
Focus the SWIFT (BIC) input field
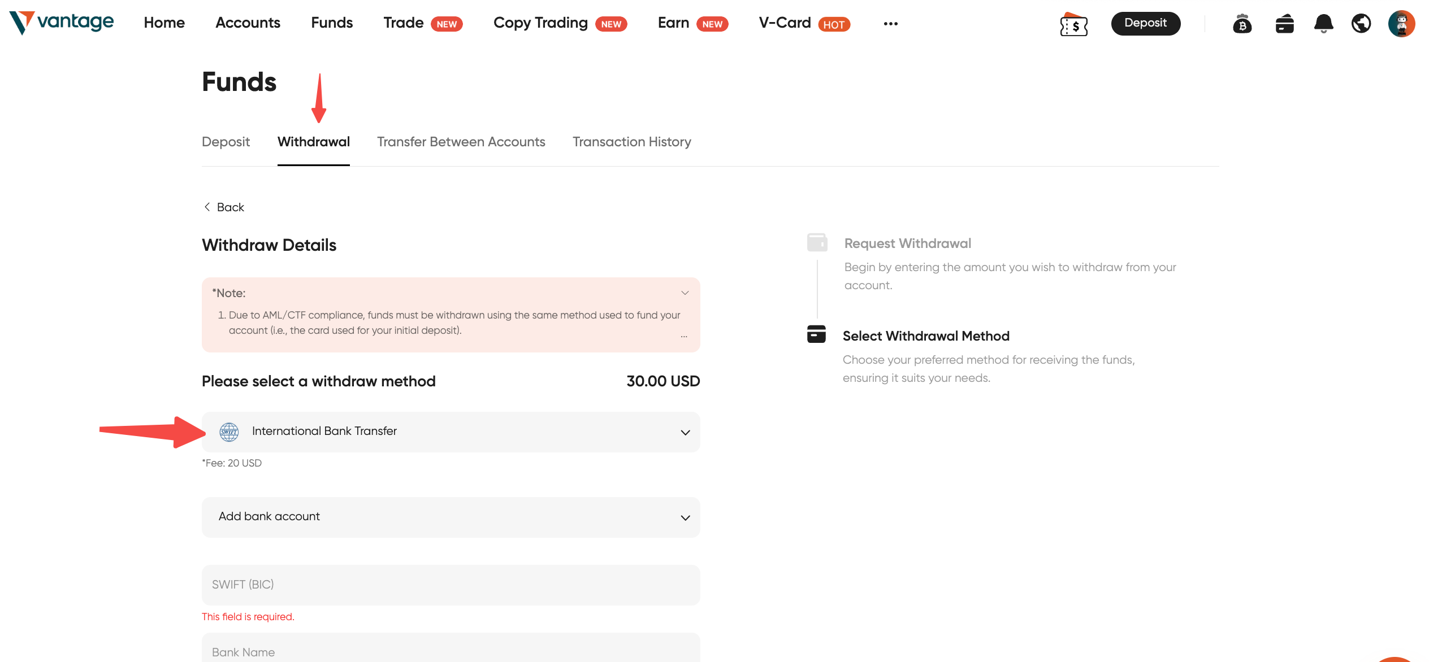(451, 585)
